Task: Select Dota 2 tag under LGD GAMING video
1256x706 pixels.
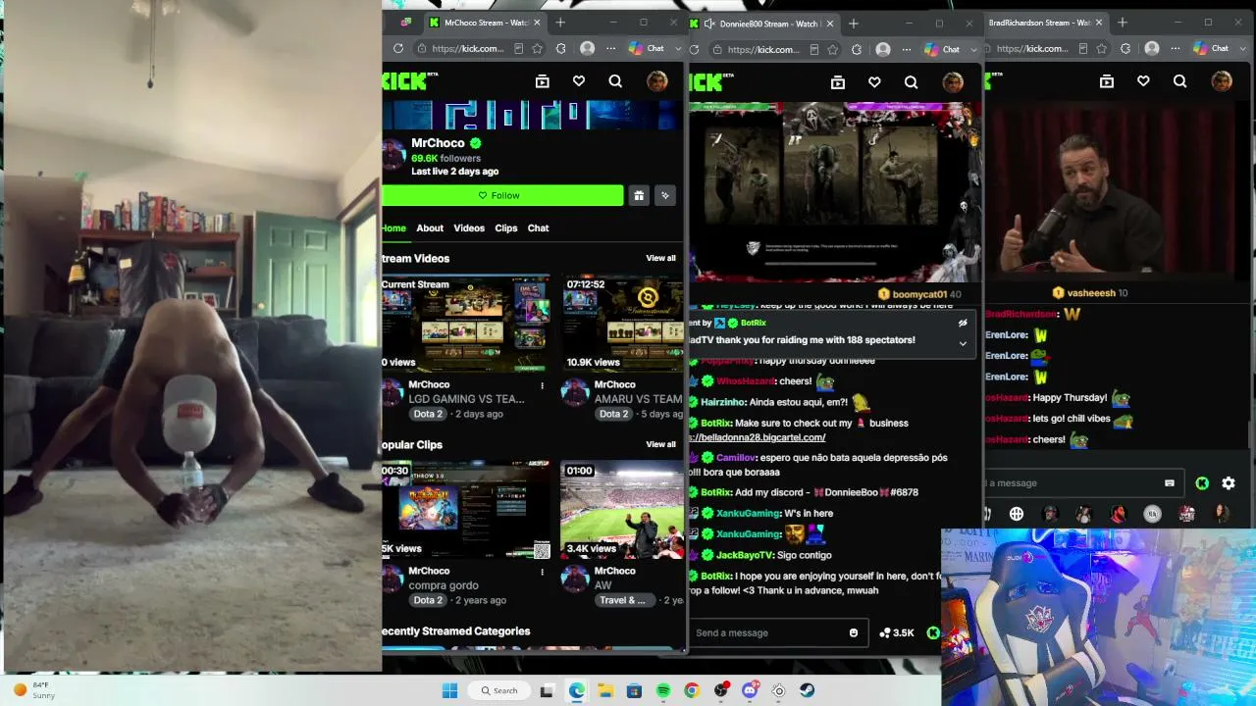Action: click(428, 414)
